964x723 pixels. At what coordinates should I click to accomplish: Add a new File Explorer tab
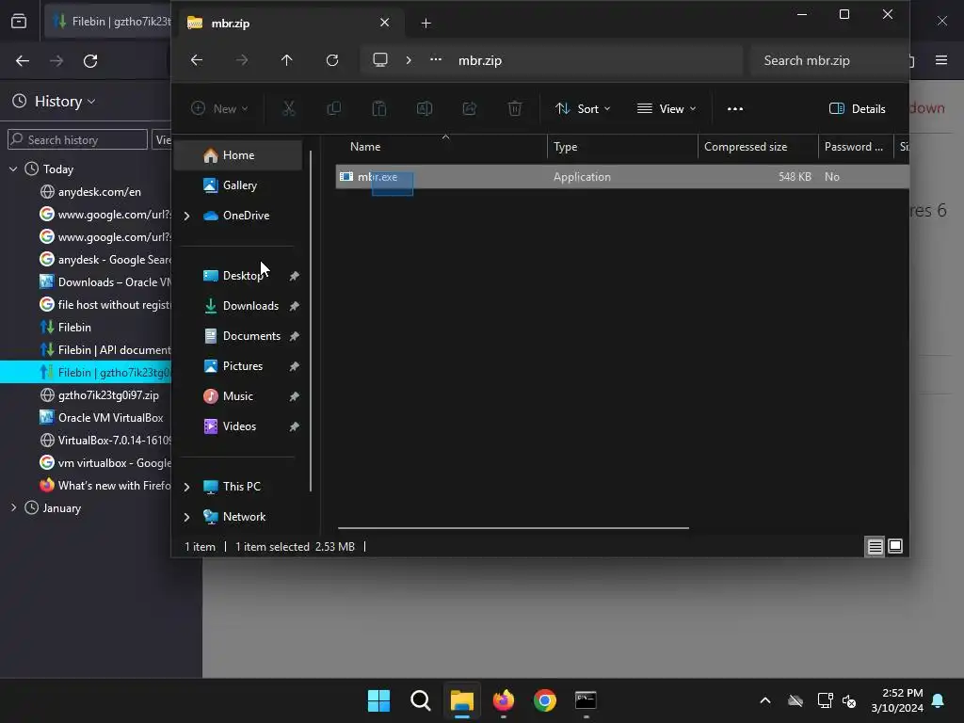(426, 24)
